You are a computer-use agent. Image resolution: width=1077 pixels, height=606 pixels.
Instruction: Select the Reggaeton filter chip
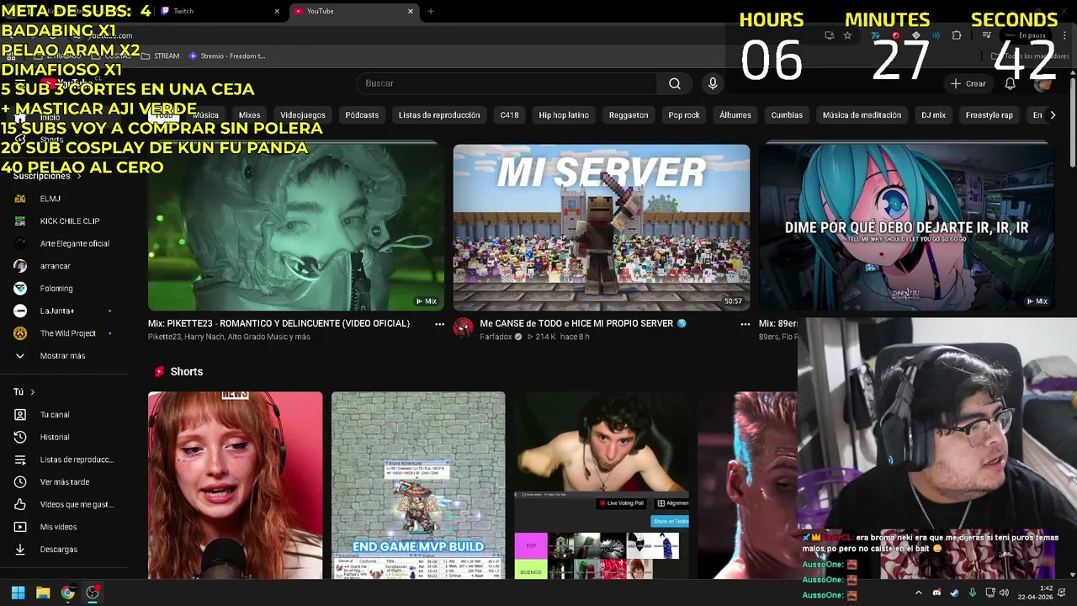coord(629,114)
